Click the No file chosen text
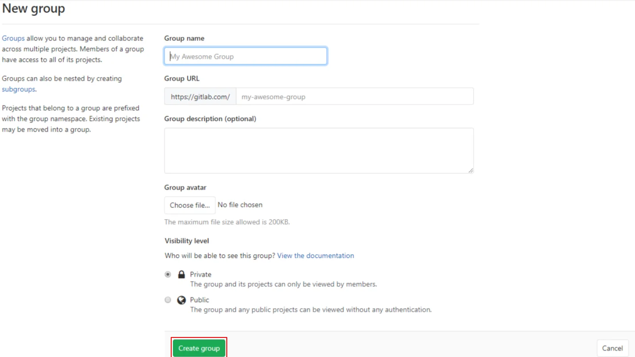Screen dimensions: 635x357 tap(240, 205)
